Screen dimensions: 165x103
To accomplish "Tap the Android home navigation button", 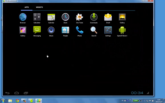I will 16,93.
